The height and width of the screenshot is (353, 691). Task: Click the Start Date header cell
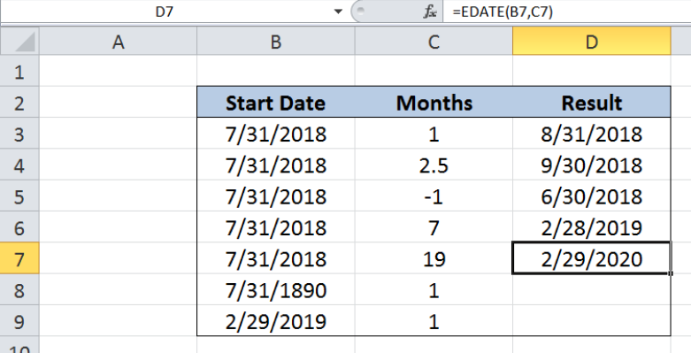click(x=276, y=103)
